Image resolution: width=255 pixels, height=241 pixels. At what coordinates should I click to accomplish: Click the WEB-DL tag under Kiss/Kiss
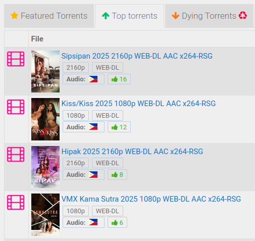tap(108, 115)
